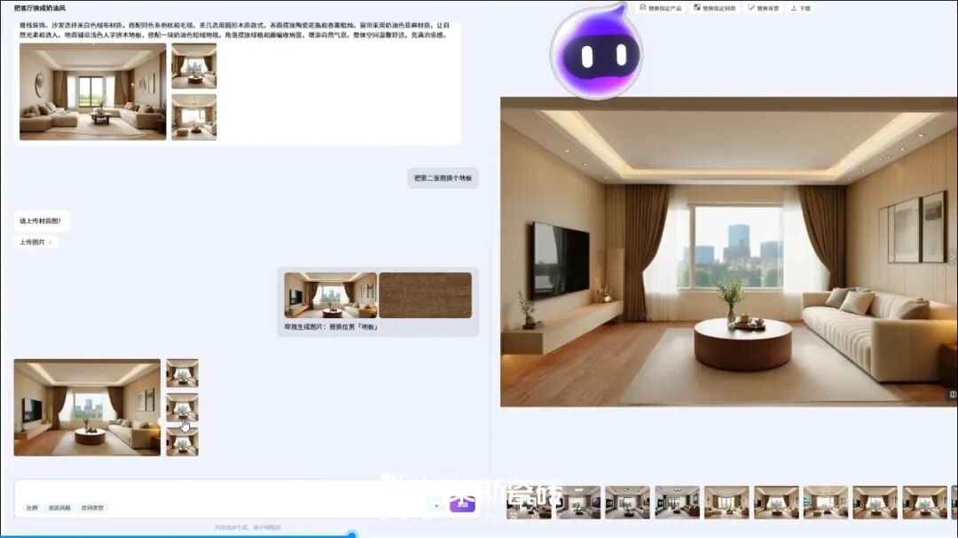
Task: Open the large cream-style living room result
Action: [x=92, y=92]
